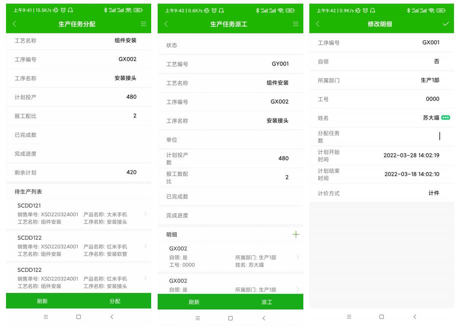
Task: Select 明细 section header label
Action: 172,234
